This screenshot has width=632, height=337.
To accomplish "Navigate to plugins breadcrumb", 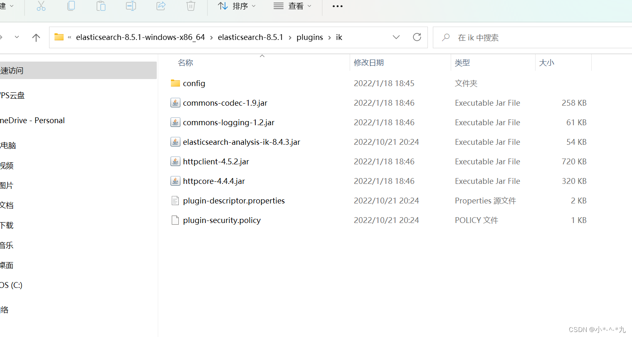I will (x=310, y=37).
